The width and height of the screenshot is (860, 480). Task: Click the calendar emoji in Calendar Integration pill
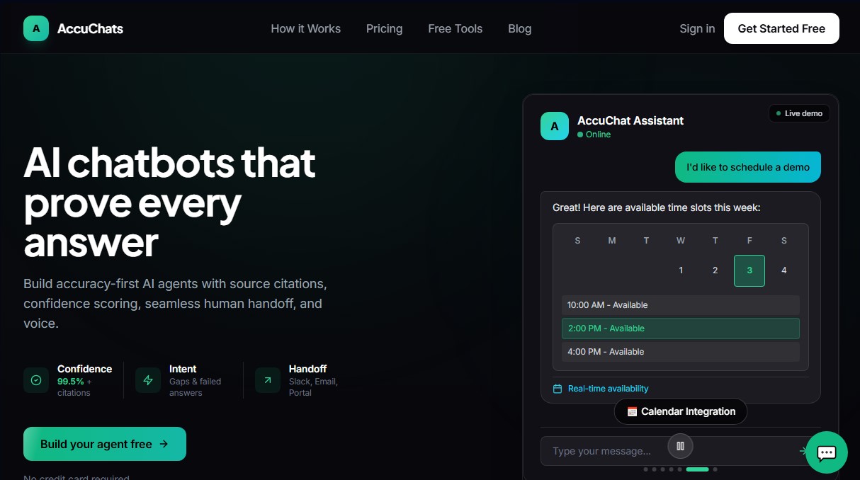click(x=633, y=411)
